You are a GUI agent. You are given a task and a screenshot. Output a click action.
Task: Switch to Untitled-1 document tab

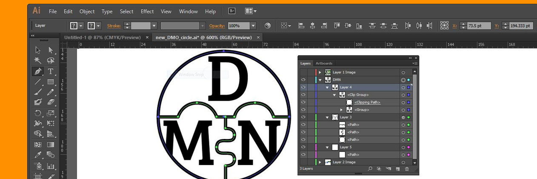point(102,37)
